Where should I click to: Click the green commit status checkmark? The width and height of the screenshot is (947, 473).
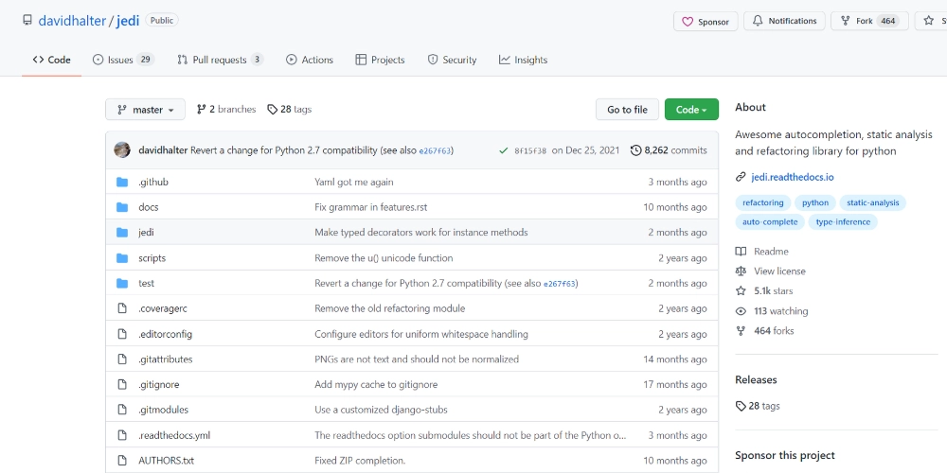(503, 150)
